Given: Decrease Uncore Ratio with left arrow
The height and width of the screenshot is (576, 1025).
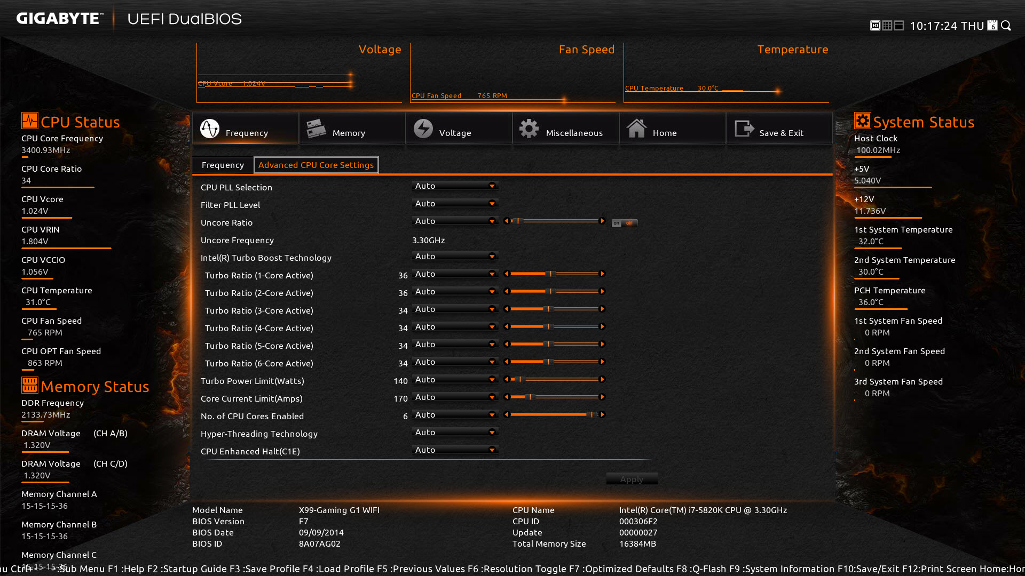Looking at the screenshot, I should [507, 221].
